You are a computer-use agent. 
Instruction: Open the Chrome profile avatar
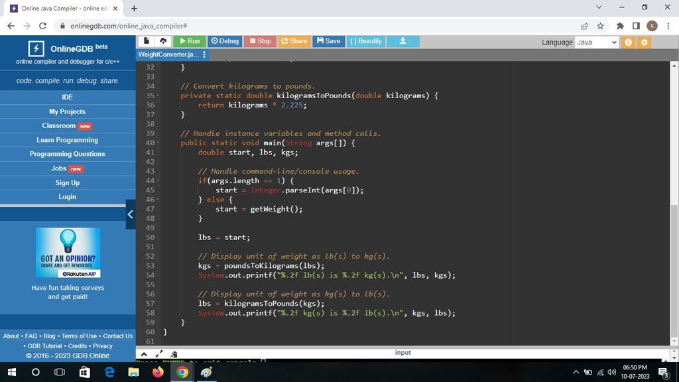(x=652, y=26)
